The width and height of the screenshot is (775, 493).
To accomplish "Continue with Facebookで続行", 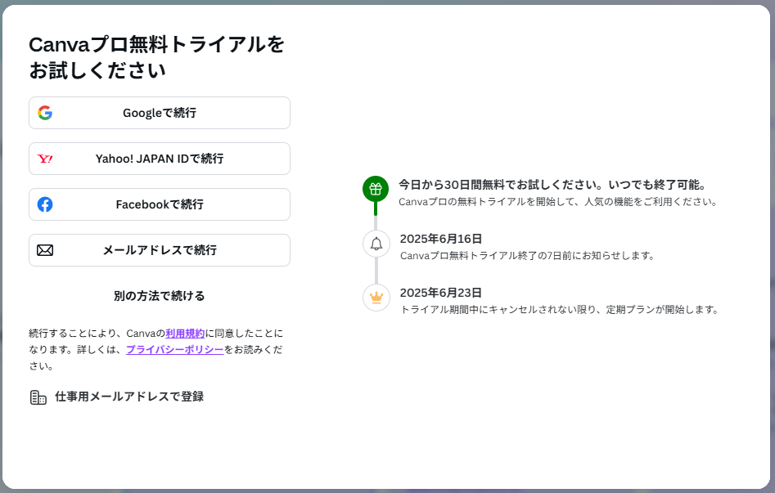I will point(159,204).
